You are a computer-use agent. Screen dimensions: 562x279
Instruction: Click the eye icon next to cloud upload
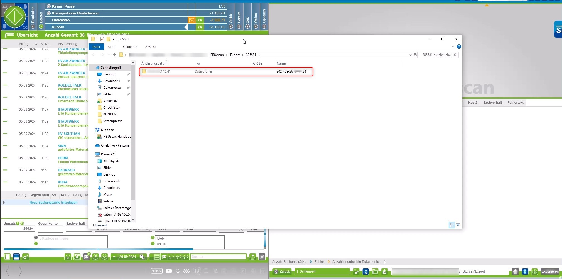click(186, 271)
